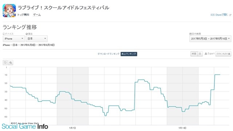This screenshot has width=233, height=131.
Task: Click the calendar icon beside 日付範囲
Action: click(190, 34)
